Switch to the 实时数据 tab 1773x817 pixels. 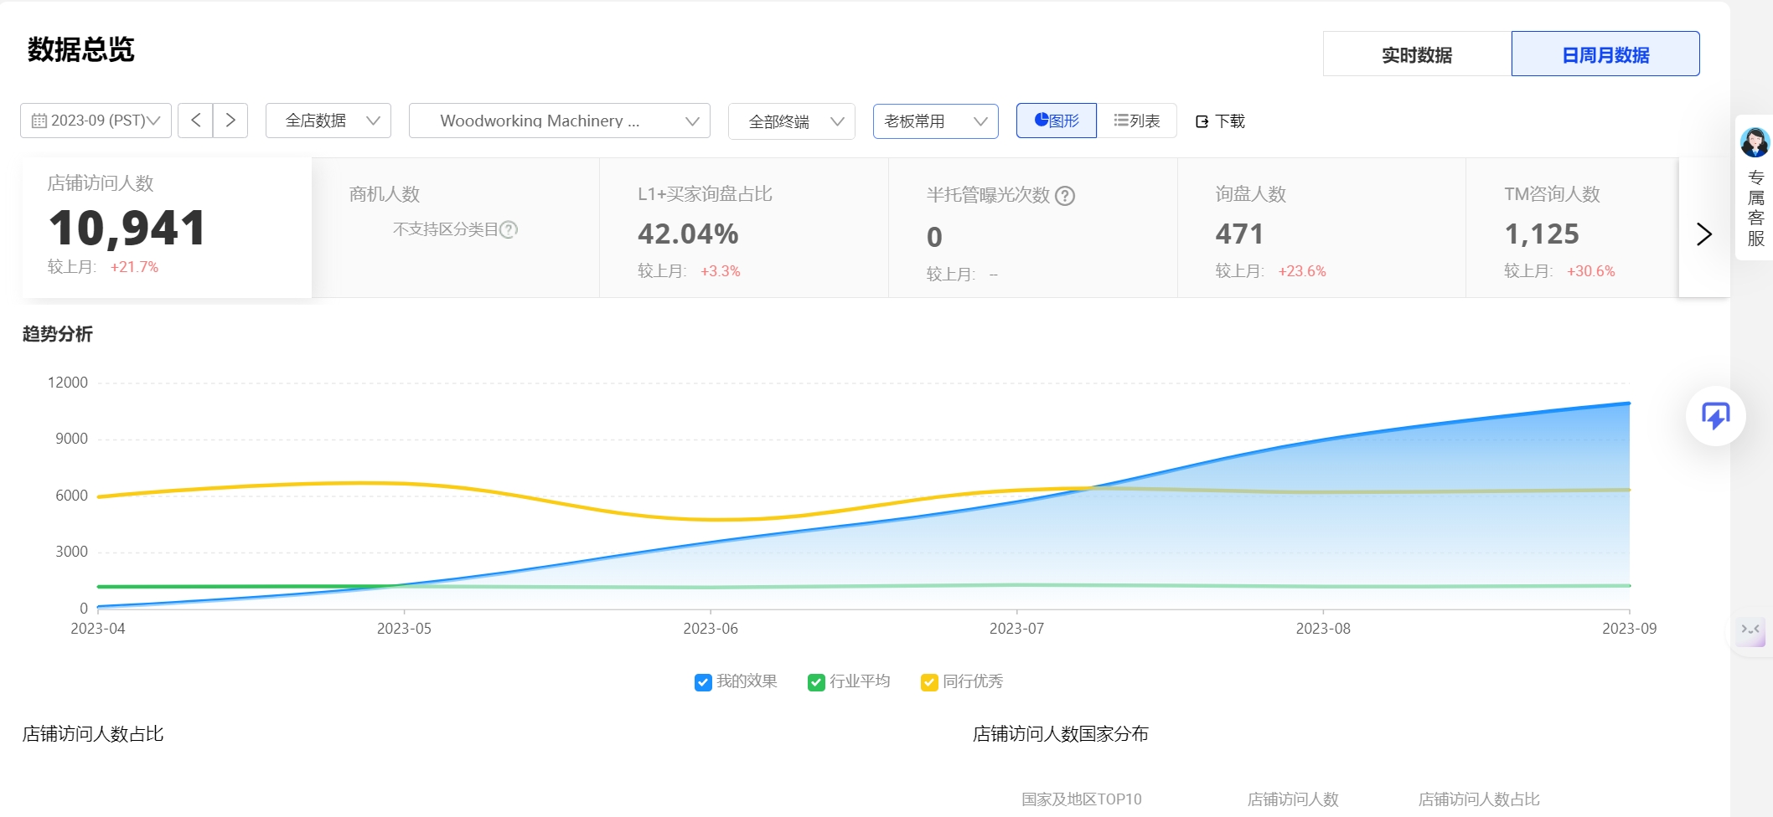pos(1416,54)
